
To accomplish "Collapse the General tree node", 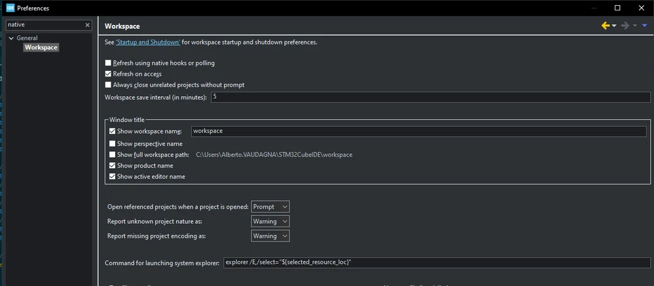I will point(11,38).
